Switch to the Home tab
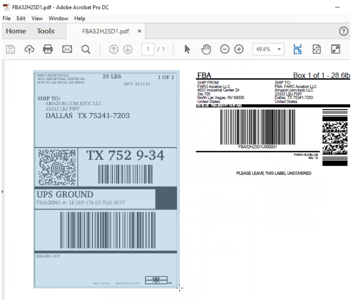This screenshot has width=351, height=300. (16, 31)
